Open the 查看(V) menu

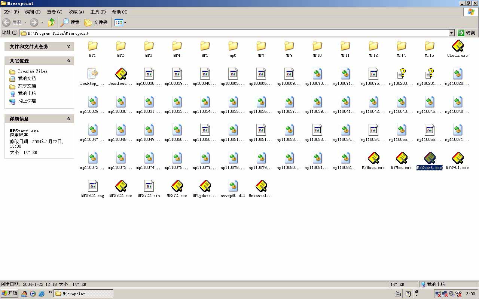[55, 12]
